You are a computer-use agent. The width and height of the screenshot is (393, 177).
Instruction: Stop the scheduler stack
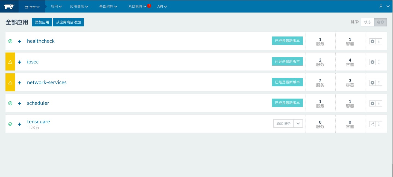373,103
